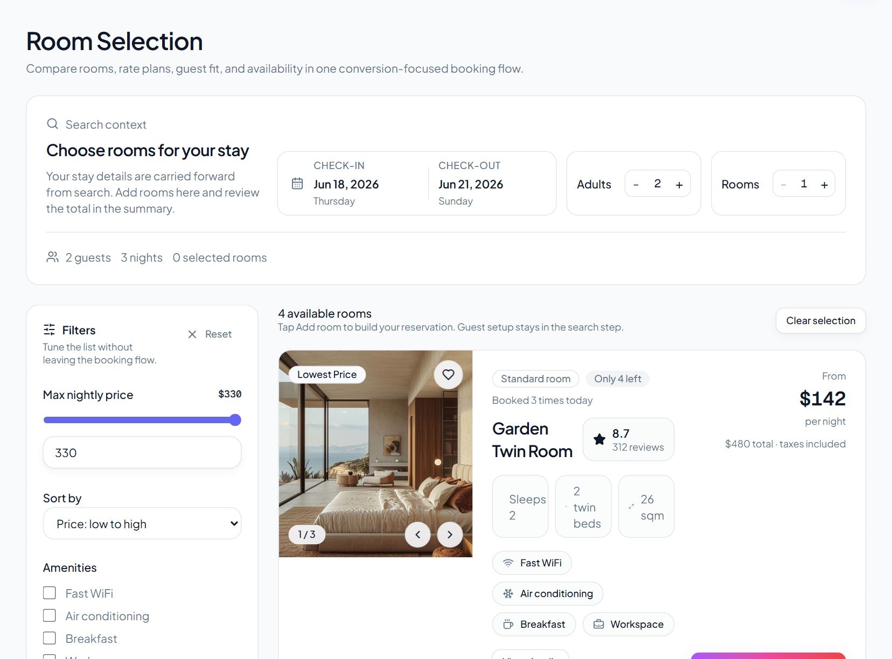Reset all filters
The width and height of the screenshot is (892, 659).
(x=210, y=334)
